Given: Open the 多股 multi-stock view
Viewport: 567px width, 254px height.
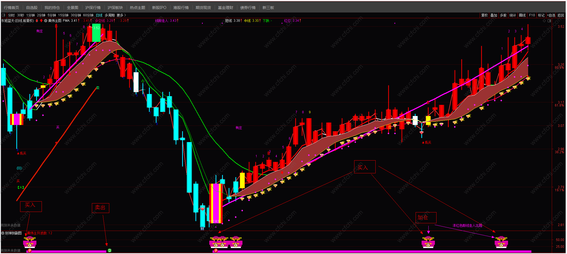Looking at the screenshot, I should point(503,15).
